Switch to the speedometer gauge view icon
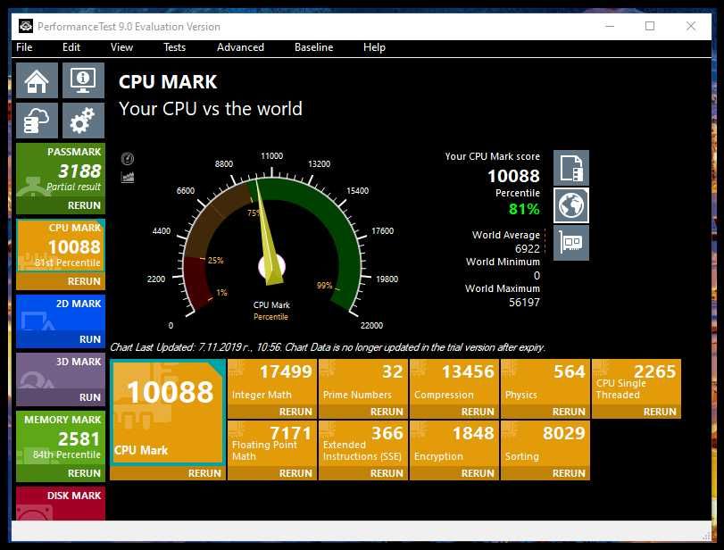The width and height of the screenshot is (724, 550). [x=128, y=159]
